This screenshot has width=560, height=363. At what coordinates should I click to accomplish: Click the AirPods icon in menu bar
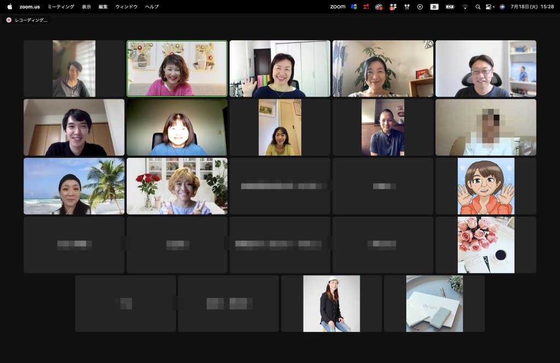406,7
